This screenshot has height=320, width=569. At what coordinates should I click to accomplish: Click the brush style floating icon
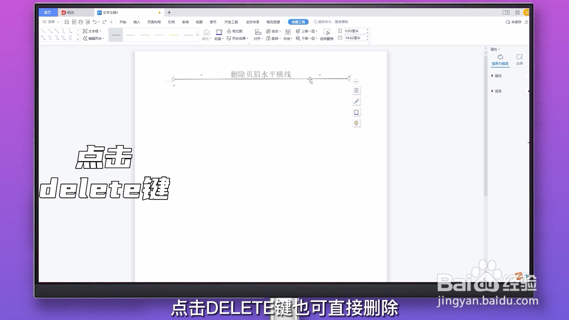(x=356, y=101)
